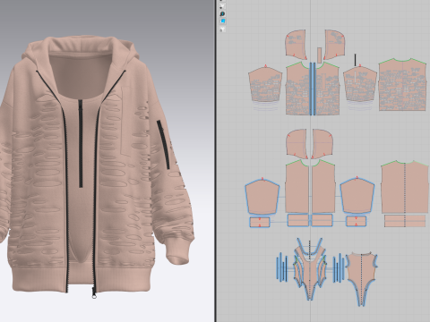Select the right hood lining pattern in the middle row
This screenshot has height=322, width=430.
pos(322,144)
